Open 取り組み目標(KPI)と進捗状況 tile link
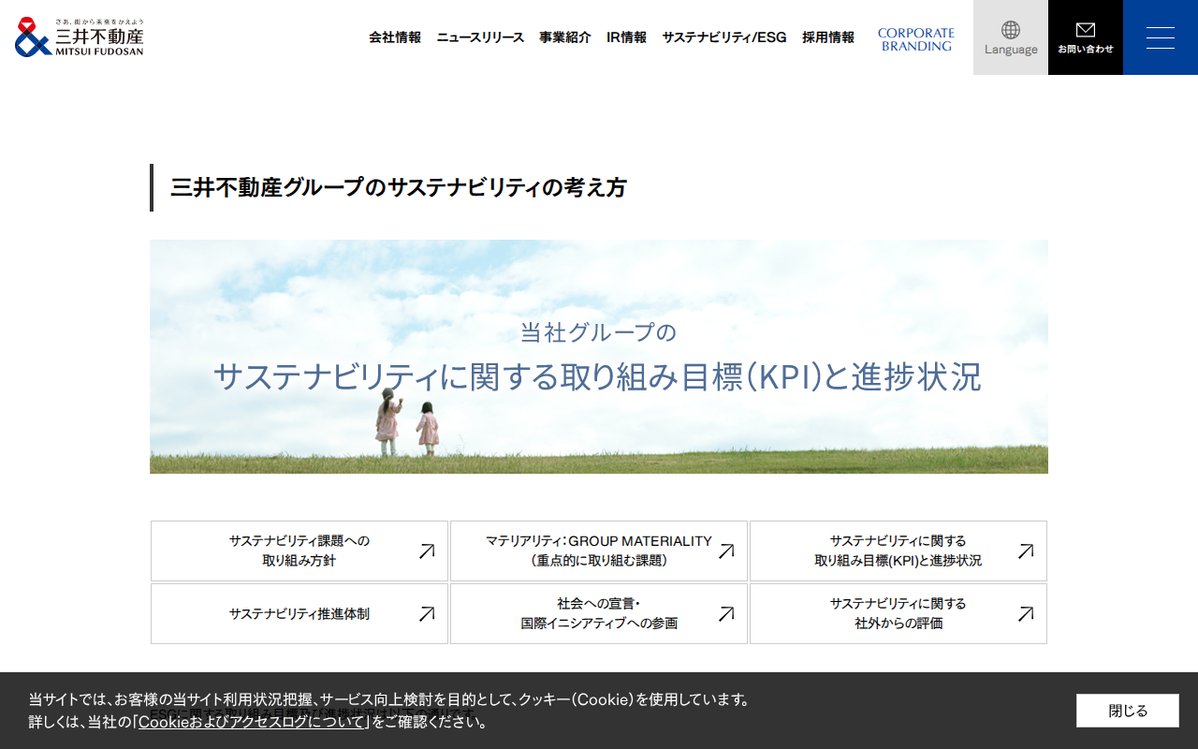Image resolution: width=1198 pixels, height=749 pixels. coord(898,551)
